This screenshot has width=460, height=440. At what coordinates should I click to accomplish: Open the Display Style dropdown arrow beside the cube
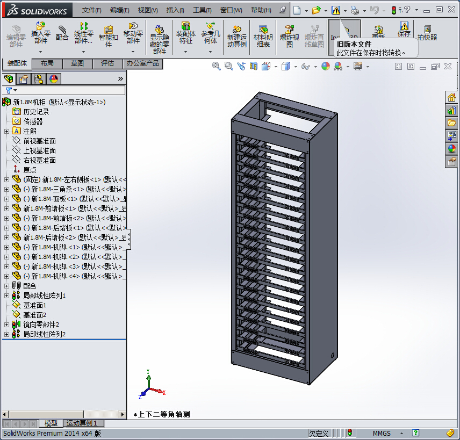(296, 67)
